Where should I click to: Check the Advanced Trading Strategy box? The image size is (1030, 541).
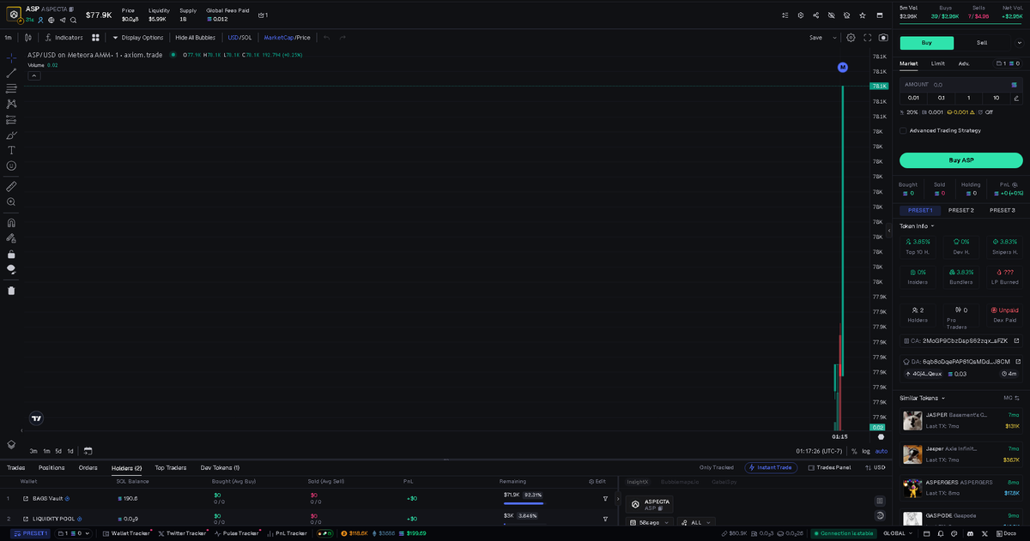tap(903, 130)
